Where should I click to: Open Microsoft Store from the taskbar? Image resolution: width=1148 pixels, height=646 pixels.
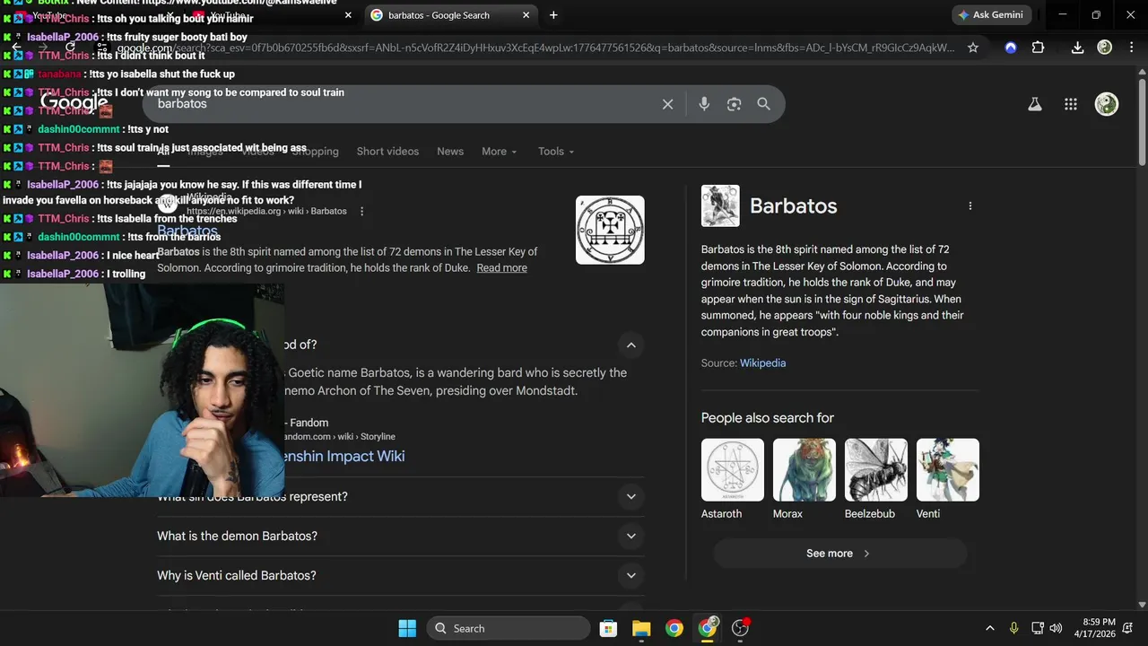click(608, 628)
